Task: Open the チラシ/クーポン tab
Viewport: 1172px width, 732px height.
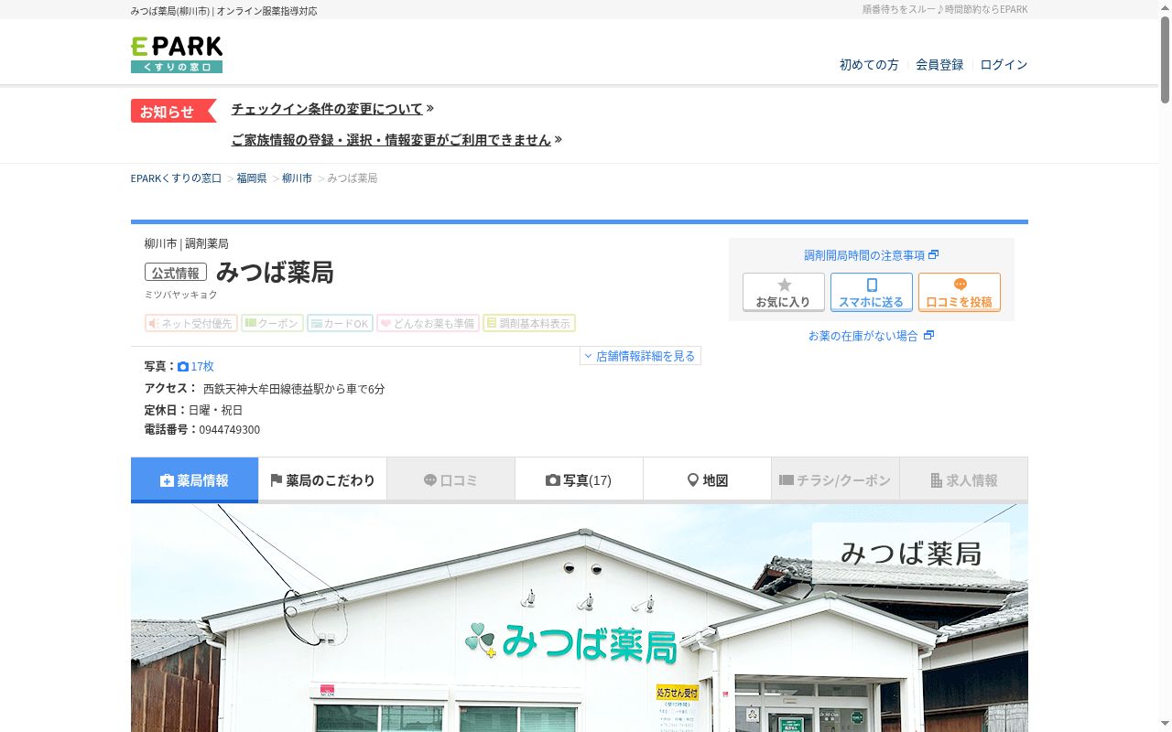Action: (x=835, y=480)
